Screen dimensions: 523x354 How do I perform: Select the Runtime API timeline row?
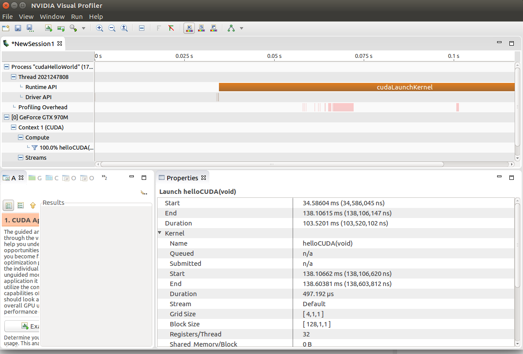(x=41, y=87)
